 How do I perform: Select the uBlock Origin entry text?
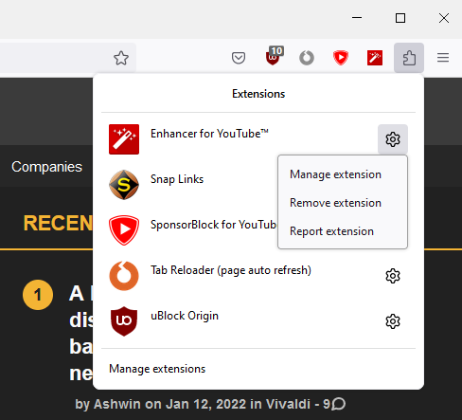click(x=185, y=316)
